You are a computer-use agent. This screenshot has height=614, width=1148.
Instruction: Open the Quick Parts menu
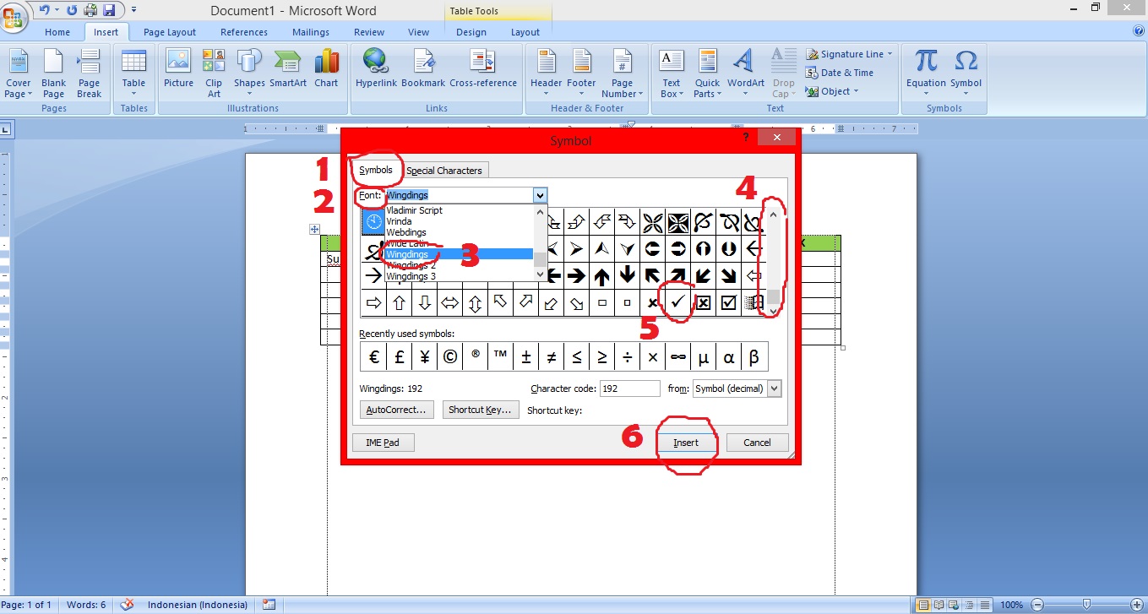tap(707, 73)
